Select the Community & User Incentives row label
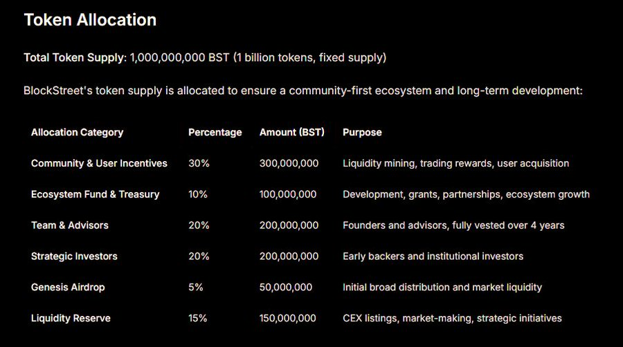 point(99,163)
